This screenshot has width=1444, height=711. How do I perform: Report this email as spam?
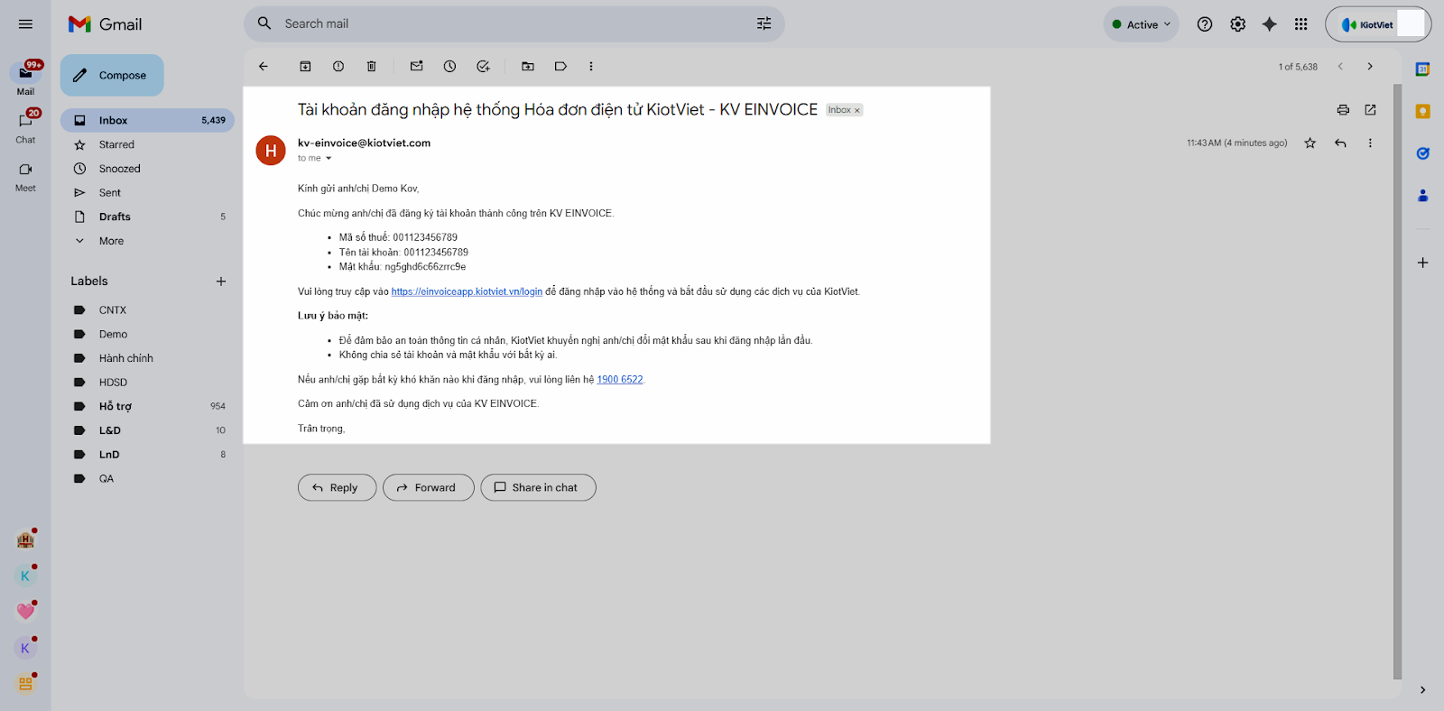click(338, 66)
